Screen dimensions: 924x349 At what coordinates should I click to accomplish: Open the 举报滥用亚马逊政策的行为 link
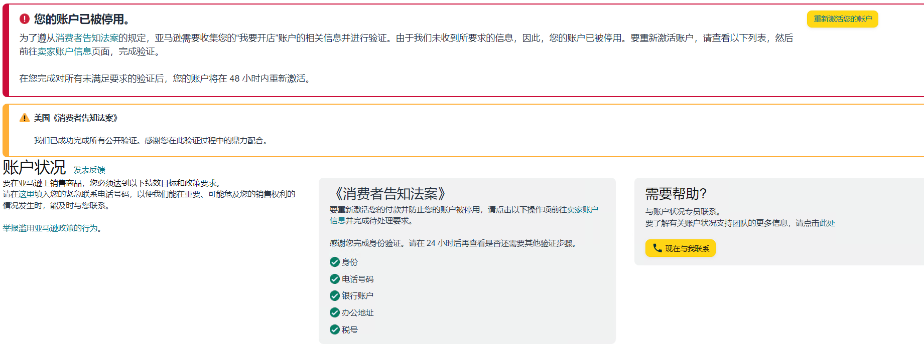pos(50,228)
